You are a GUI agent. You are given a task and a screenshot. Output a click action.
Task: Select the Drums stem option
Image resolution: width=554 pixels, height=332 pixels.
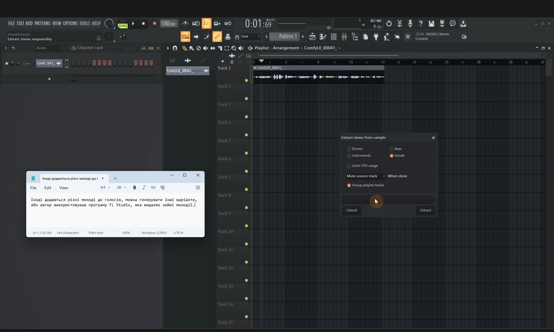tap(349, 149)
